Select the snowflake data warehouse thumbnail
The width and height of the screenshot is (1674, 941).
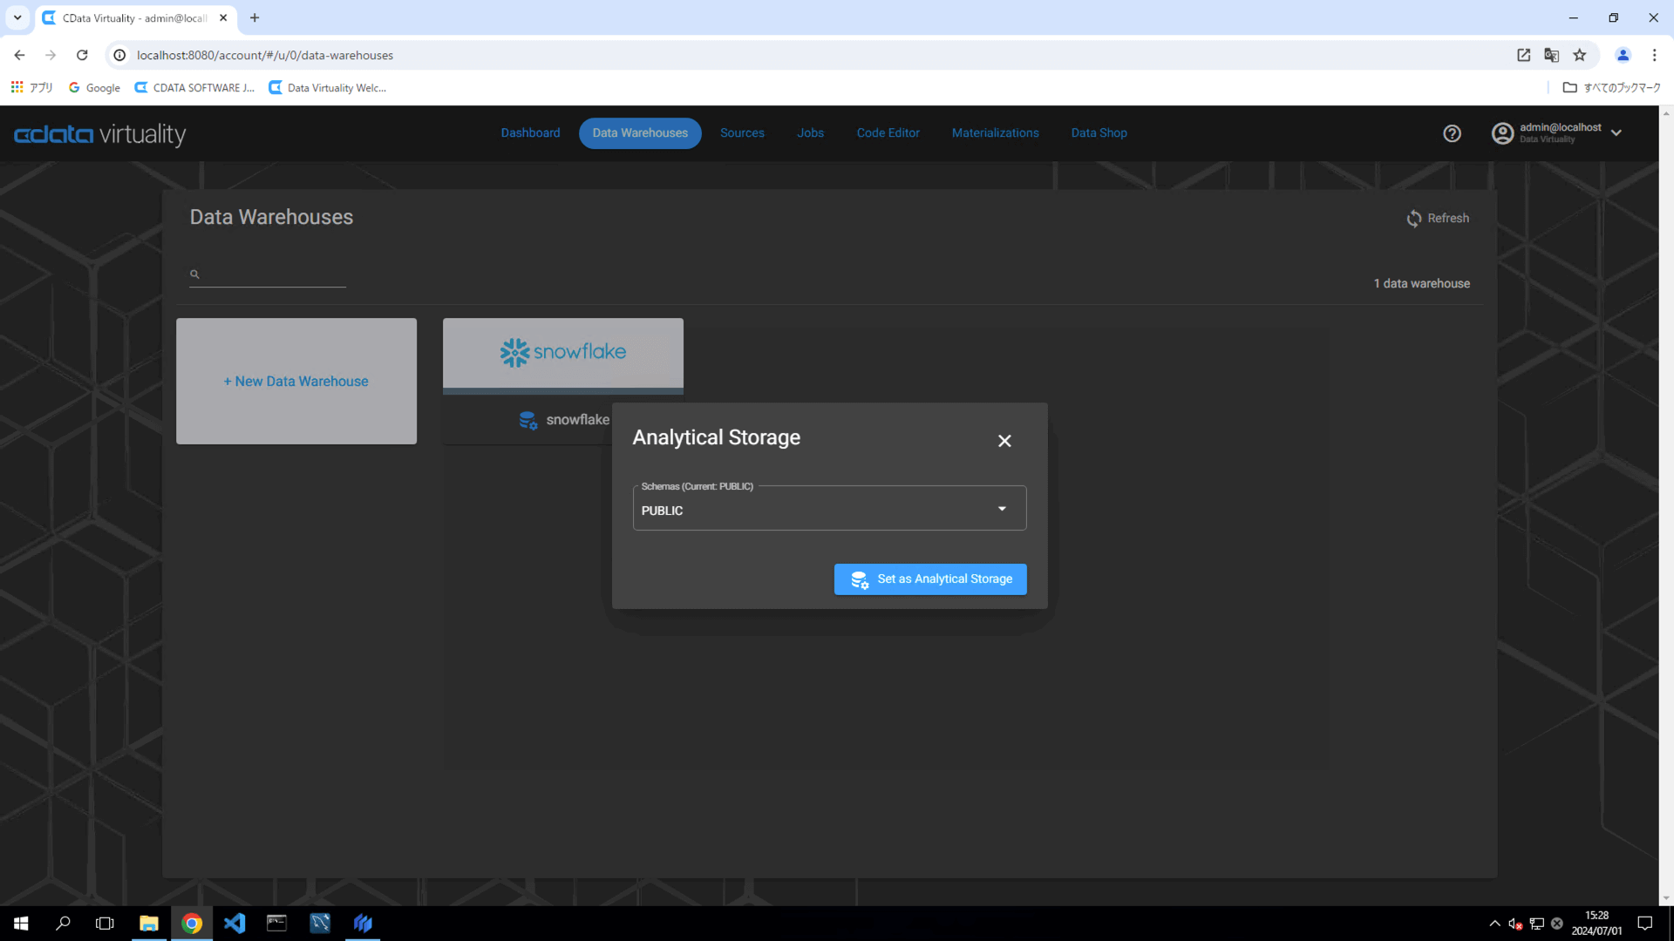(562, 353)
